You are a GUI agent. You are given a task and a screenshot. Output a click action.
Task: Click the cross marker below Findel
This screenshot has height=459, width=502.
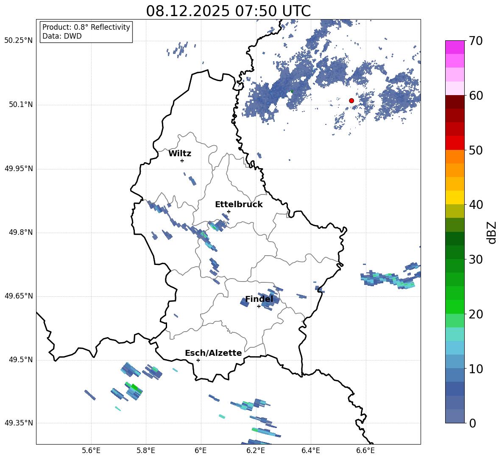coord(259,307)
